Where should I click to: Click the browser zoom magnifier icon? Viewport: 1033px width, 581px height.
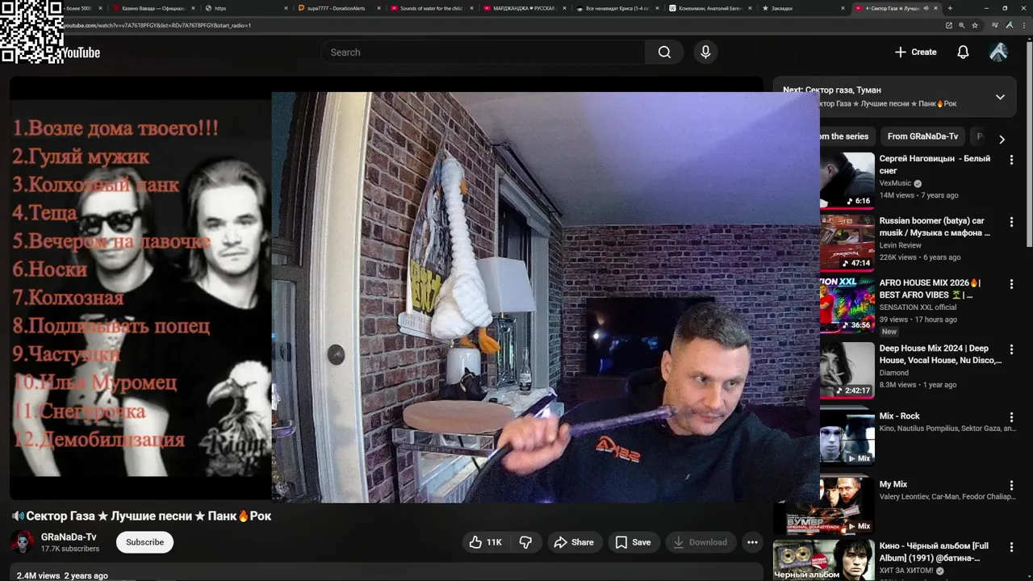tap(962, 25)
